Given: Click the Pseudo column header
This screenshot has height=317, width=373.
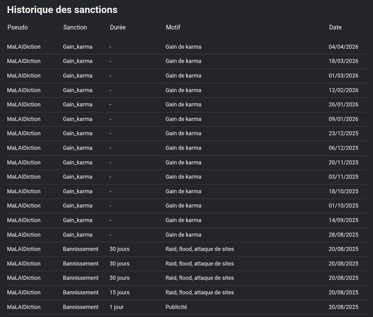Looking at the screenshot, I should [17, 27].
